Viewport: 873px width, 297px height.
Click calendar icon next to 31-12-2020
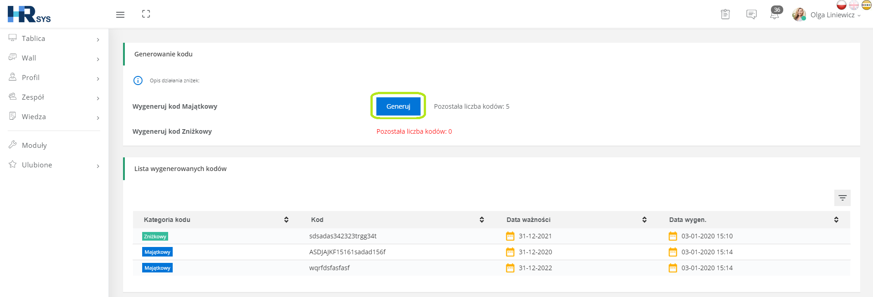(x=510, y=252)
